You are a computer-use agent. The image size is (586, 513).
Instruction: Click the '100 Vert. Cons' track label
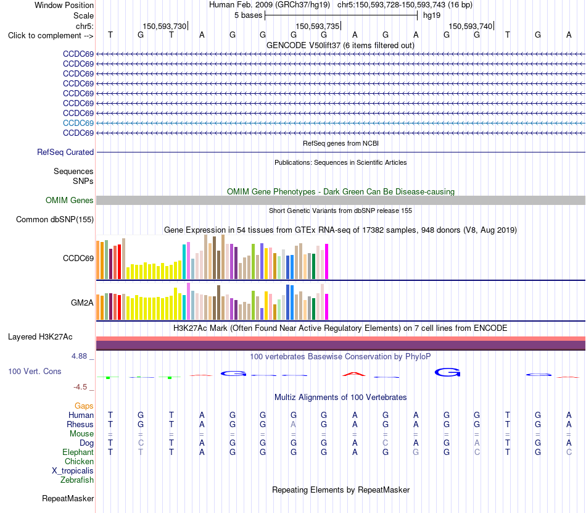35,371
